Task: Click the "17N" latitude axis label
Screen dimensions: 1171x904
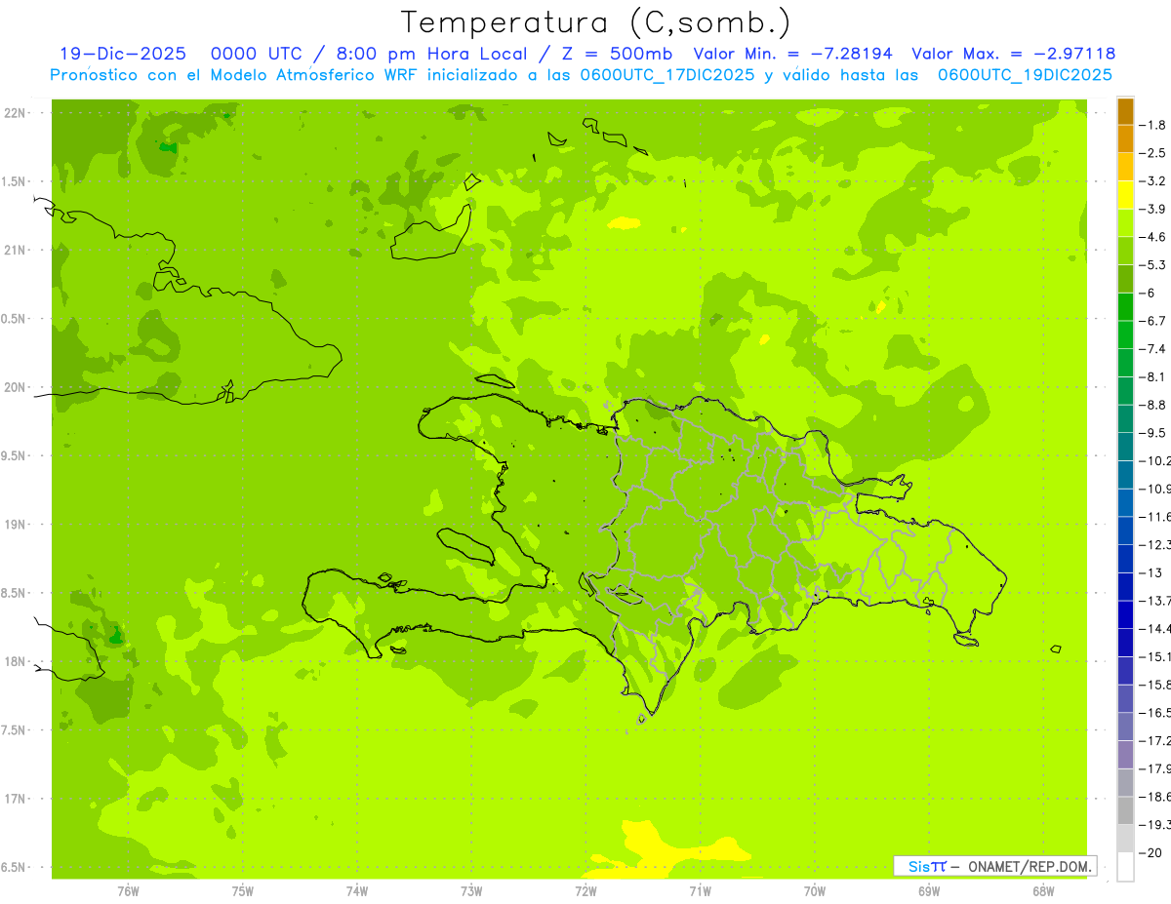Action: click(x=16, y=799)
